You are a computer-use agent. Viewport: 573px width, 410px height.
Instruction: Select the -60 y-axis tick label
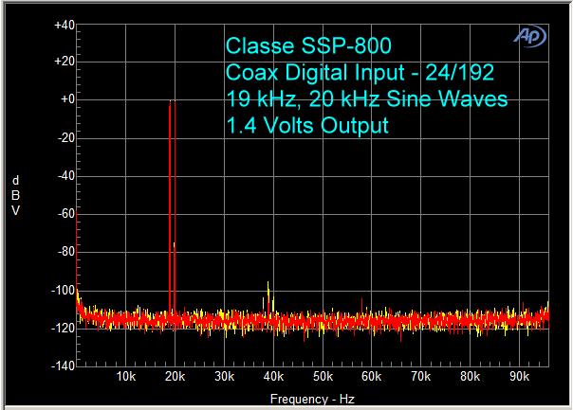tap(65, 214)
